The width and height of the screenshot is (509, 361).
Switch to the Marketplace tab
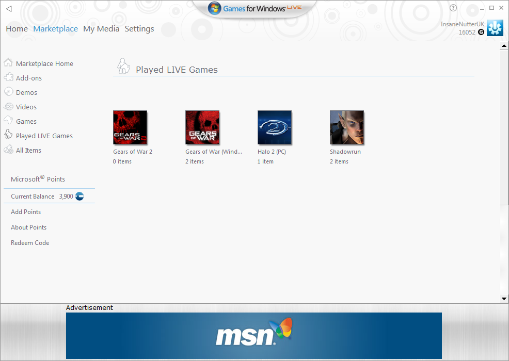pyautogui.click(x=56, y=29)
